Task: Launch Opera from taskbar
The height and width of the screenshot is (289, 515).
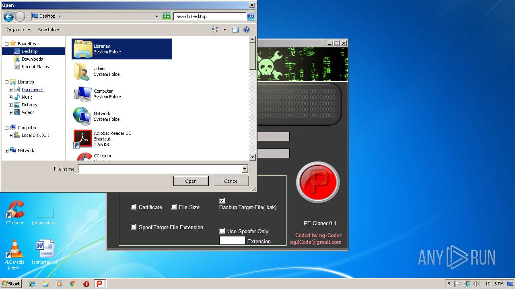Action: coord(86,284)
